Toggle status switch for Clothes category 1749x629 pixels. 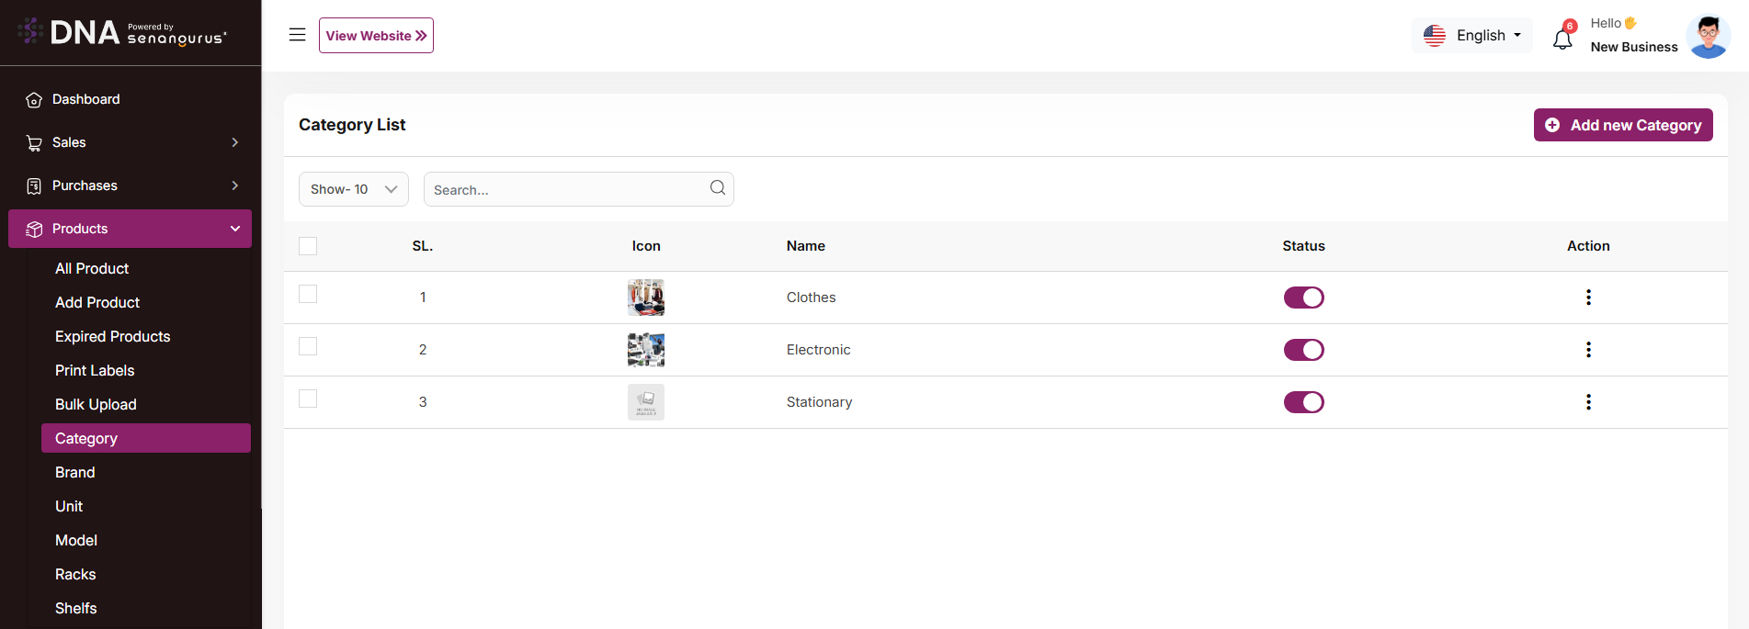click(x=1303, y=298)
